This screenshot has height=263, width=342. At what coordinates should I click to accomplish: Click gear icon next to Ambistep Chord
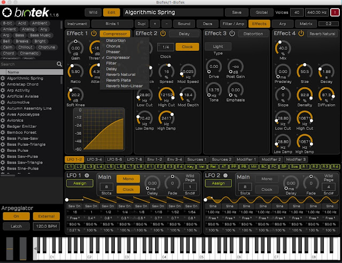pyautogui.click(x=3, y=84)
